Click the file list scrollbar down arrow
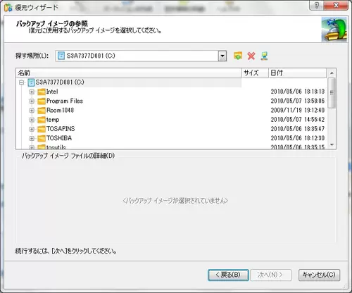This screenshot has height=293, width=352. pyautogui.click(x=332, y=144)
